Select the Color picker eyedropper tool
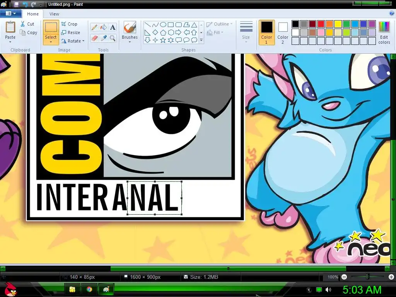The height and width of the screenshot is (297, 396). (104, 38)
